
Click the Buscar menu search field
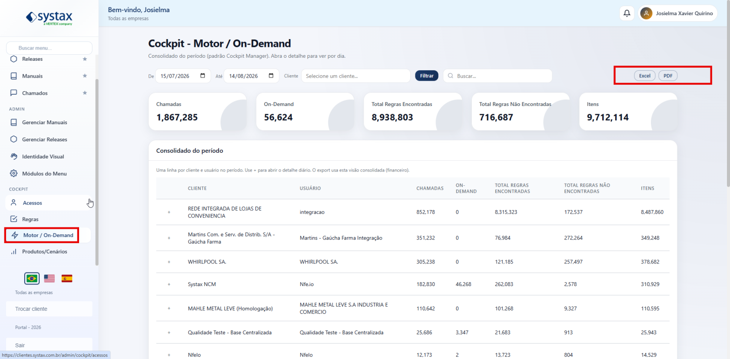(49, 48)
